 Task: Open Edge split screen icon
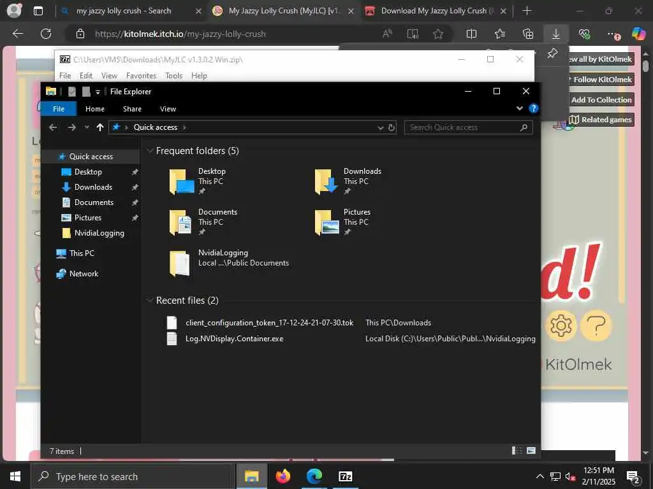click(471, 34)
